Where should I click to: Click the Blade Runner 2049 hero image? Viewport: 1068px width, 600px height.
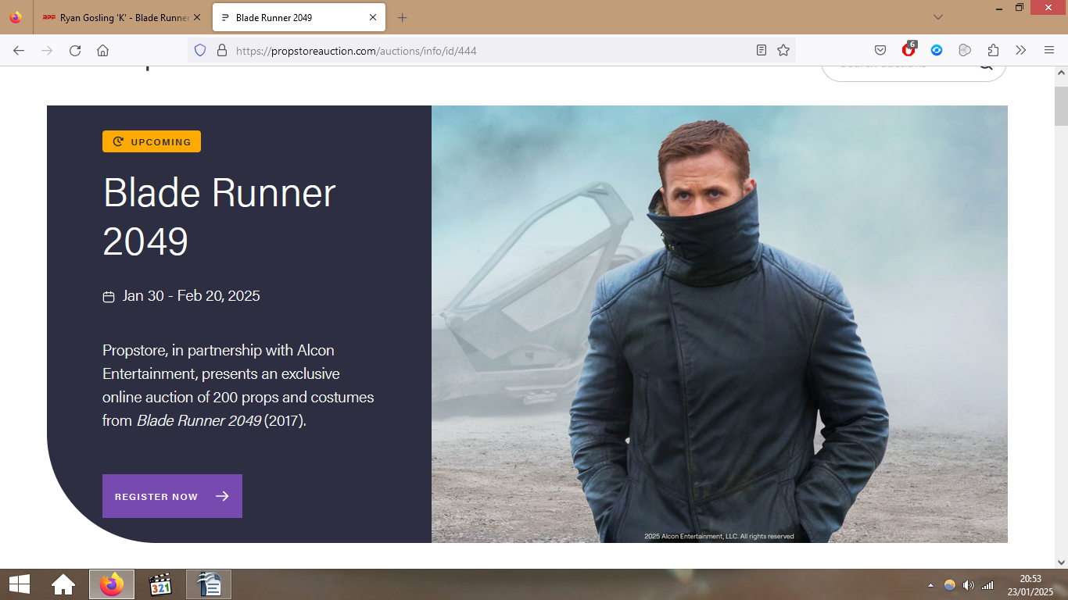point(719,324)
